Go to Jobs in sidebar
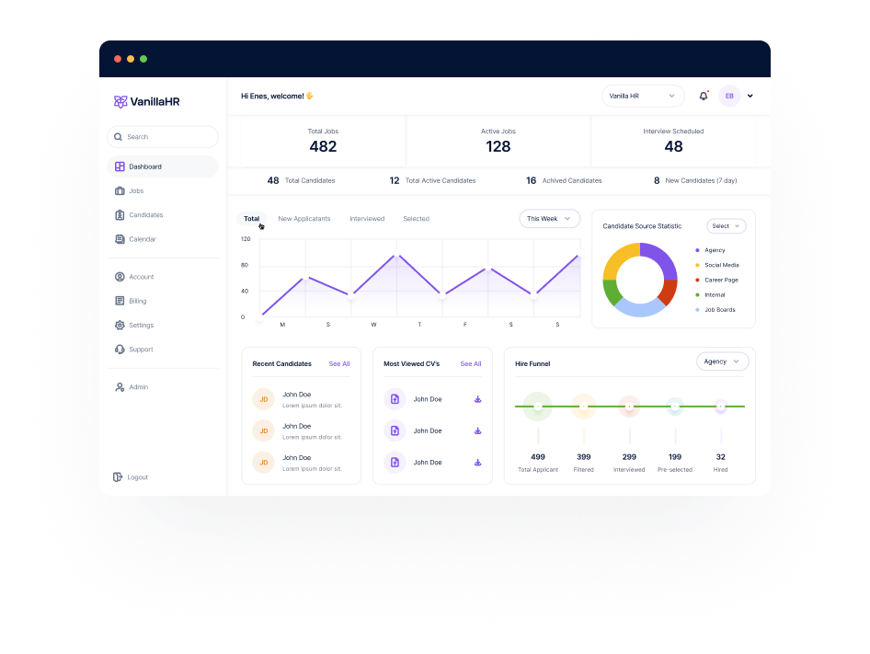870x654 pixels. click(136, 191)
